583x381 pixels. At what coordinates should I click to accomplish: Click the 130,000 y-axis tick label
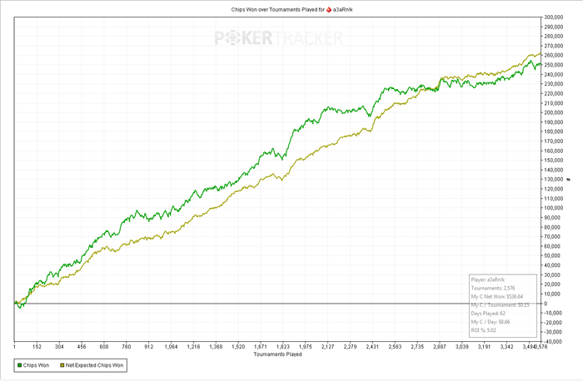tap(554, 180)
